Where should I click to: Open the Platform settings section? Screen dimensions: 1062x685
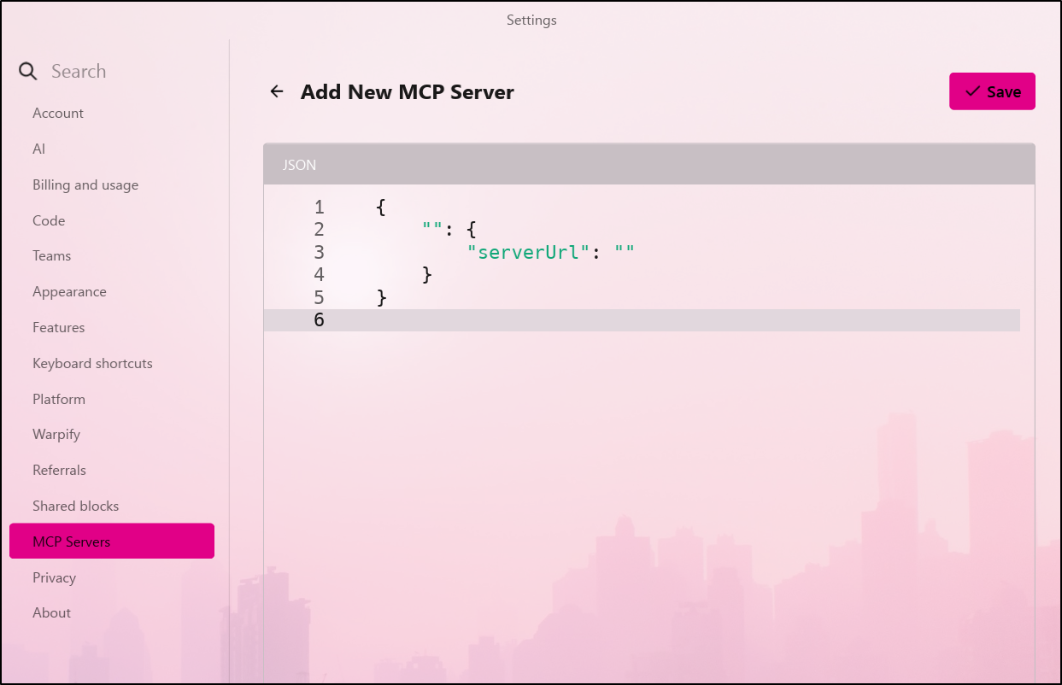pyautogui.click(x=59, y=400)
